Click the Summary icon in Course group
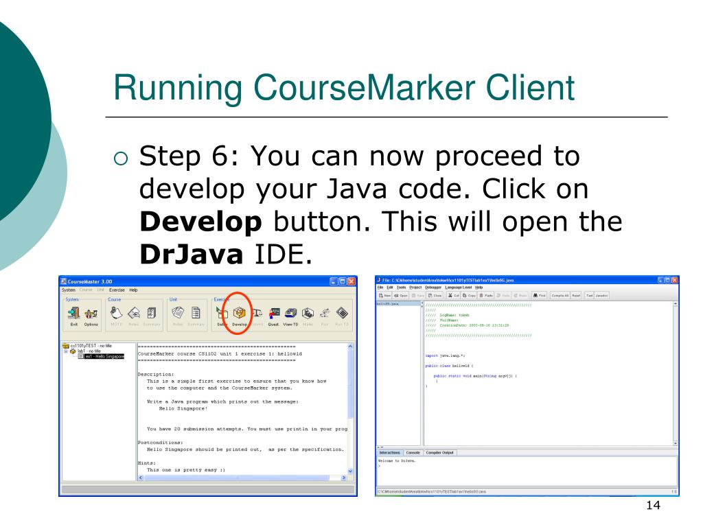Viewport: 703px width, 527px height. click(152, 313)
